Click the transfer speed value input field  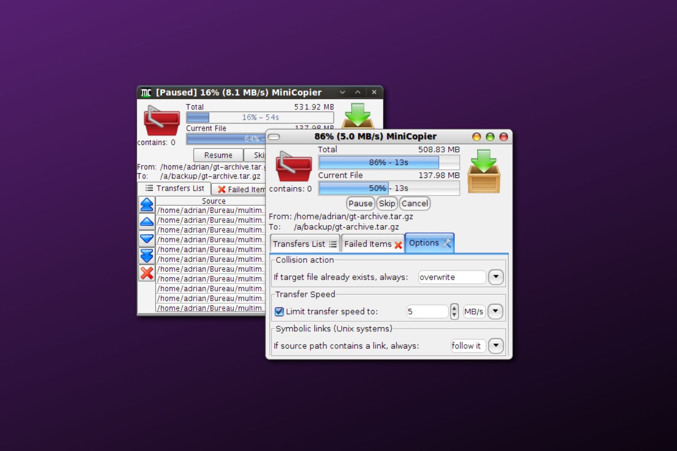click(x=427, y=311)
